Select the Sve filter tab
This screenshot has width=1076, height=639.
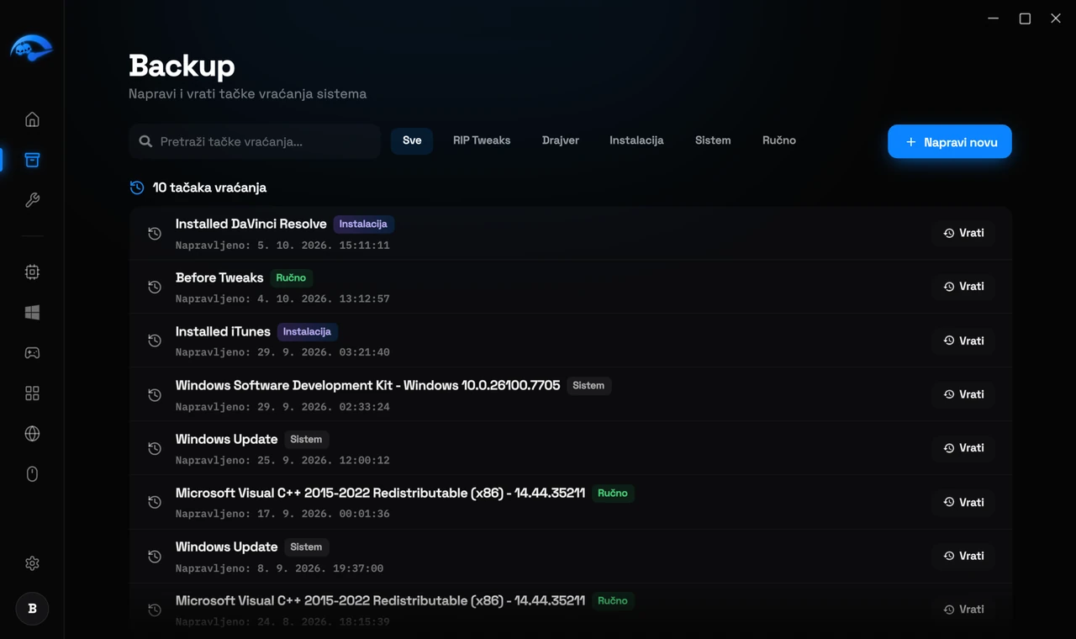coord(412,140)
